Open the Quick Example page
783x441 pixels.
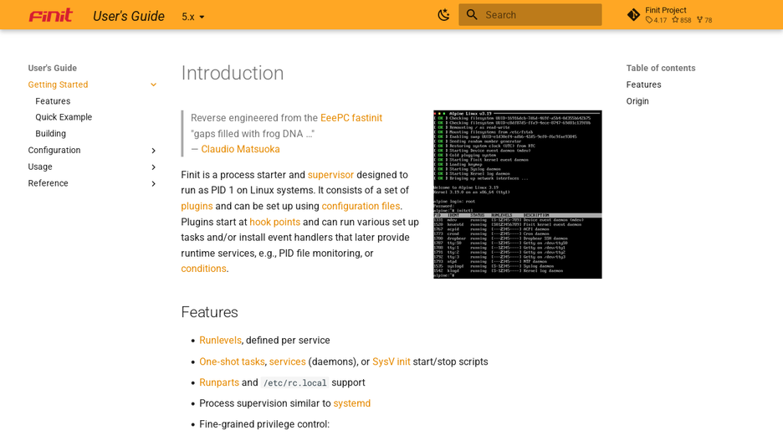64,117
